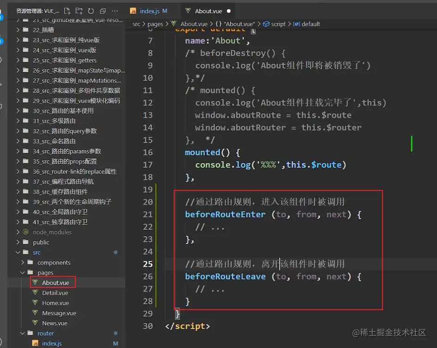Click the closing </script> tag
Screen dimensions: 437x348
(x=187, y=326)
